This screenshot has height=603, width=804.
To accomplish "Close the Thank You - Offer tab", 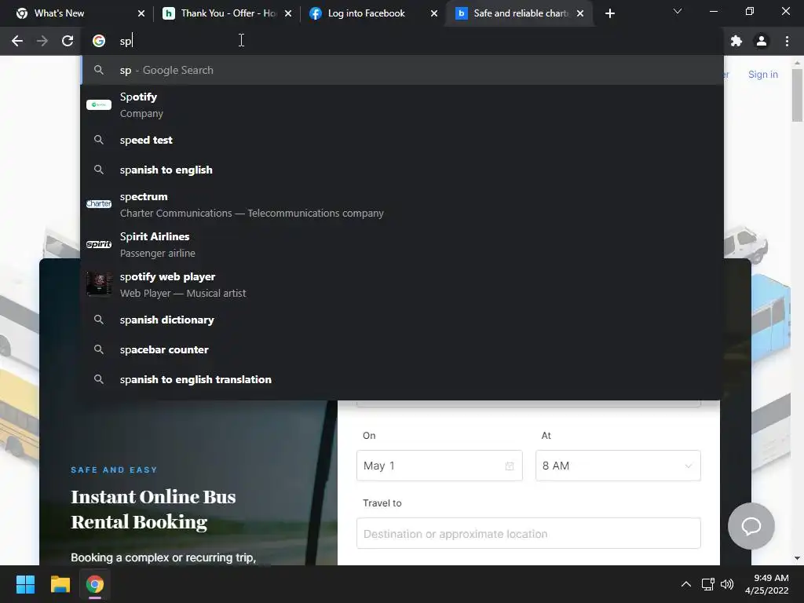I will (x=288, y=13).
